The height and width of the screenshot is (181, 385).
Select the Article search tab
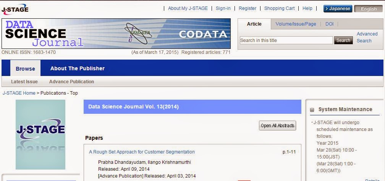(x=254, y=24)
